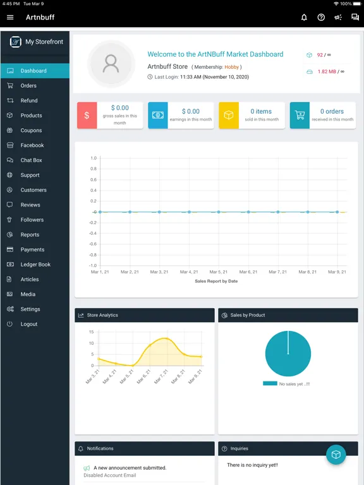Open the hamburger menu icon

(10, 17)
